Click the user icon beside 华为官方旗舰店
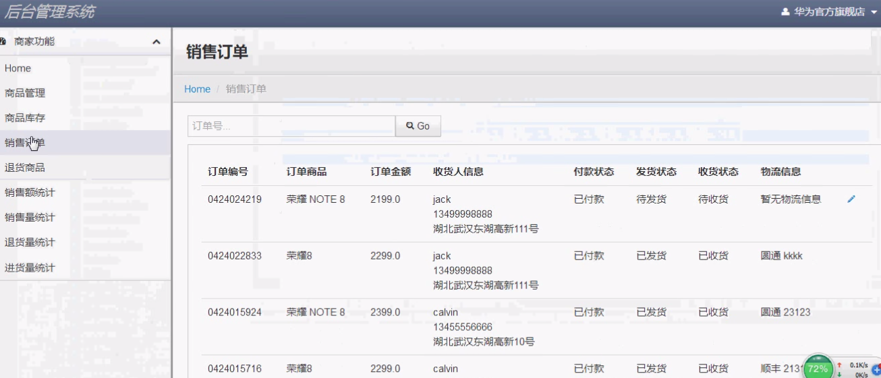881x378 pixels. click(x=785, y=11)
